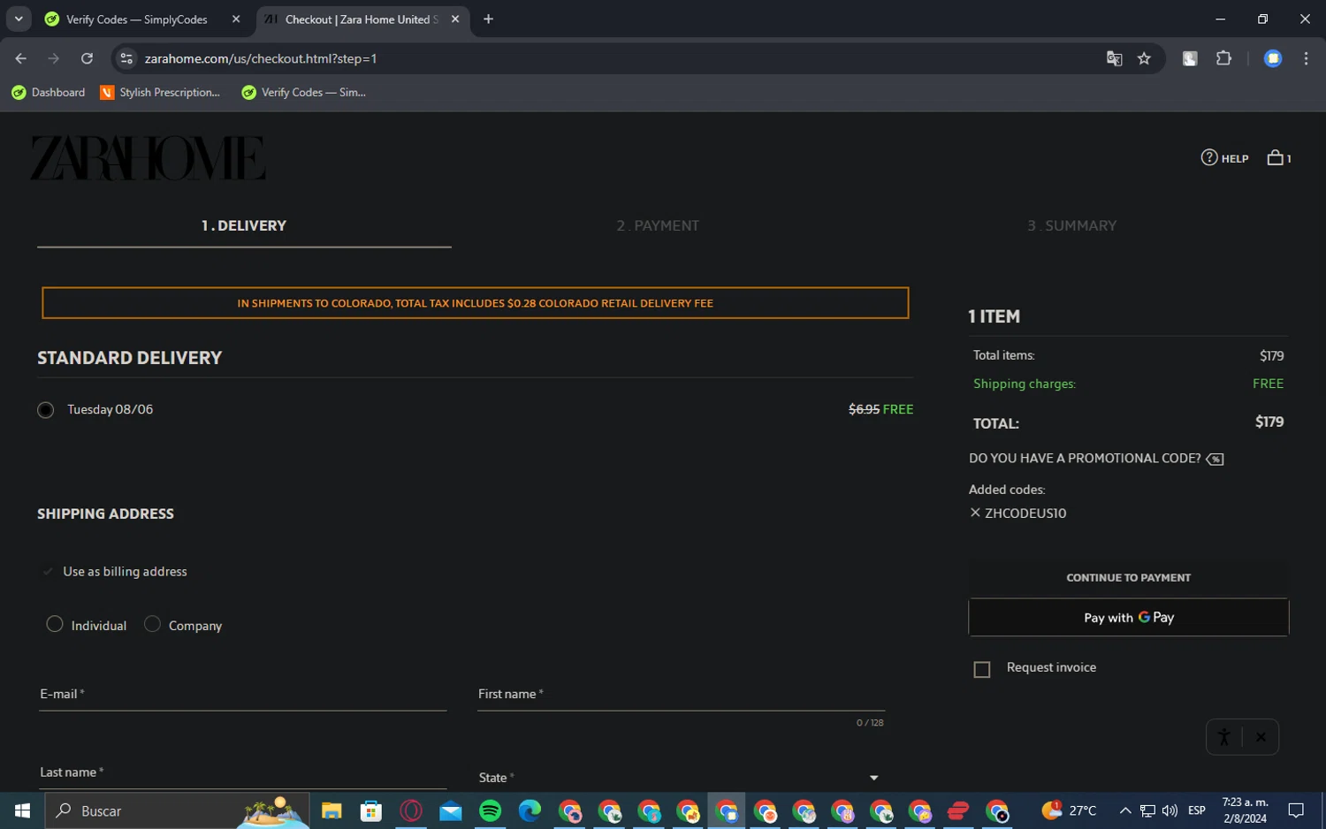Open the tab search dropdown arrow
Image resolution: width=1326 pixels, height=829 pixels.
[19, 19]
